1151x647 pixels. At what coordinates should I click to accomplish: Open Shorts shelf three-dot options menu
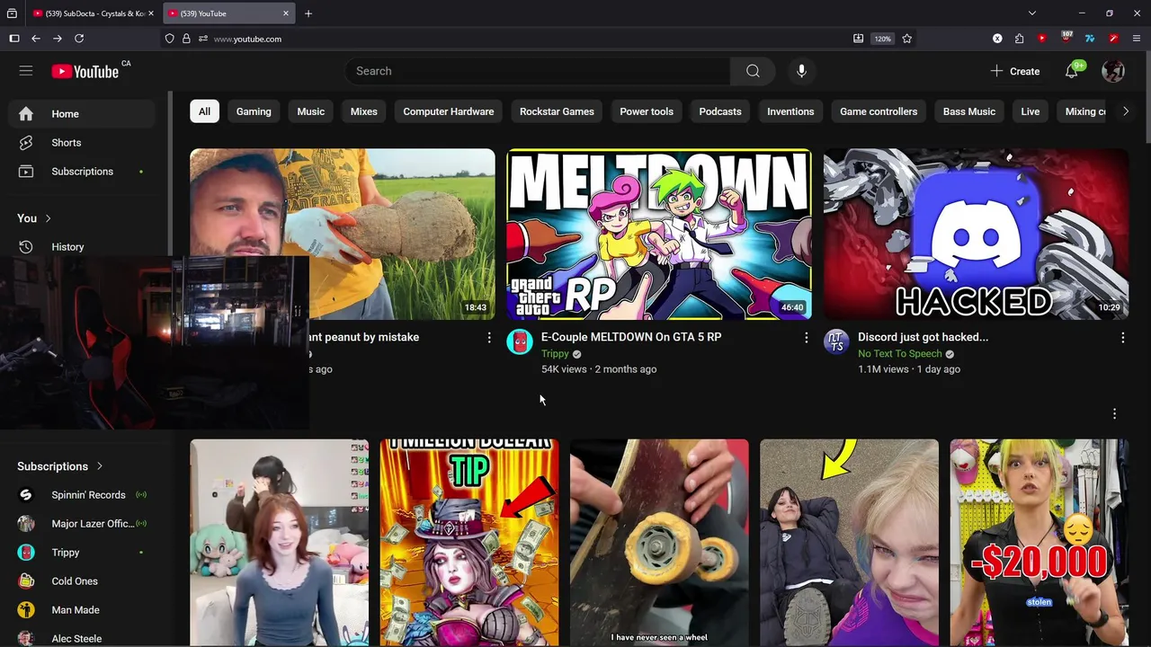click(x=1114, y=413)
